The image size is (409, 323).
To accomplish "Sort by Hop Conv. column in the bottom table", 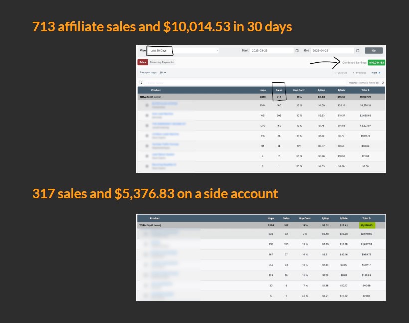I will (x=305, y=218).
